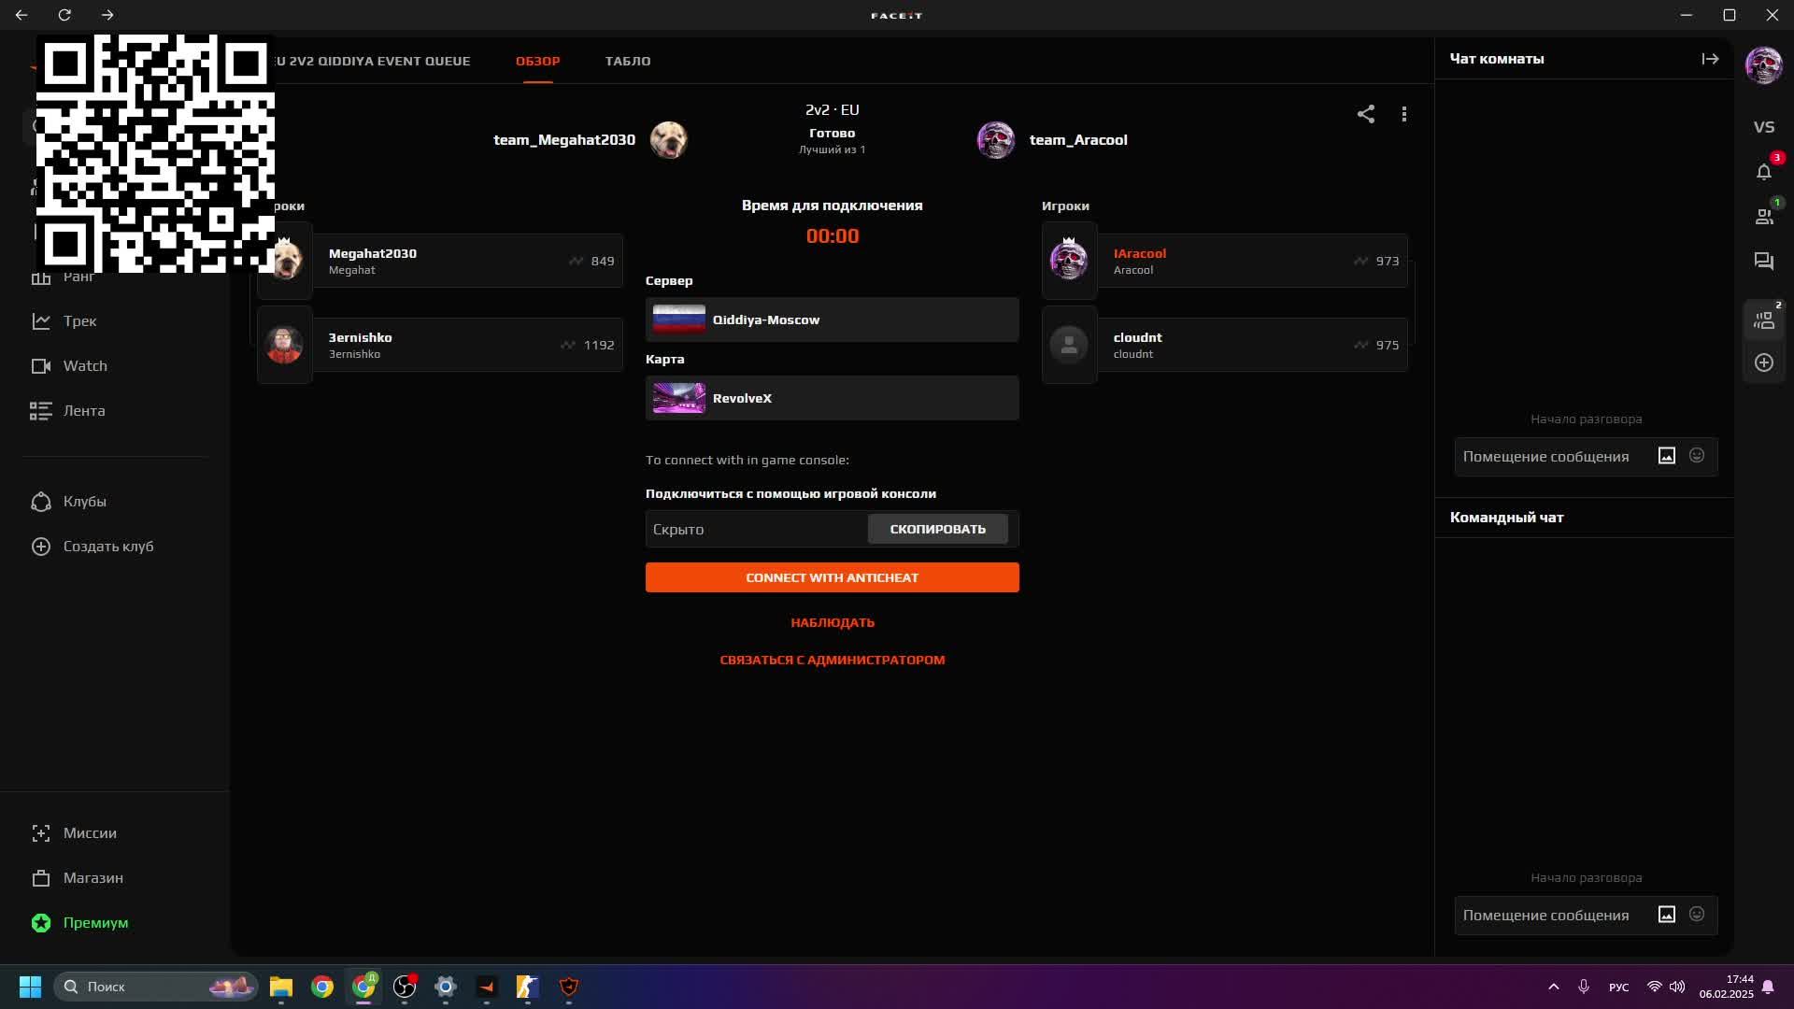Reload the page with refresh icon

point(64,15)
